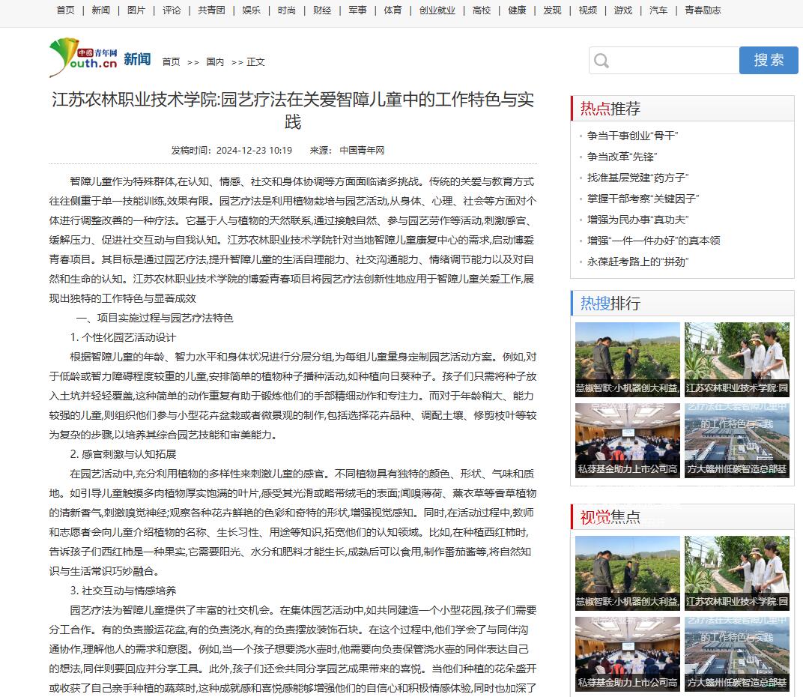This screenshot has height=697, width=803.
Task: Click the magnifying glass search icon
Action: click(602, 61)
